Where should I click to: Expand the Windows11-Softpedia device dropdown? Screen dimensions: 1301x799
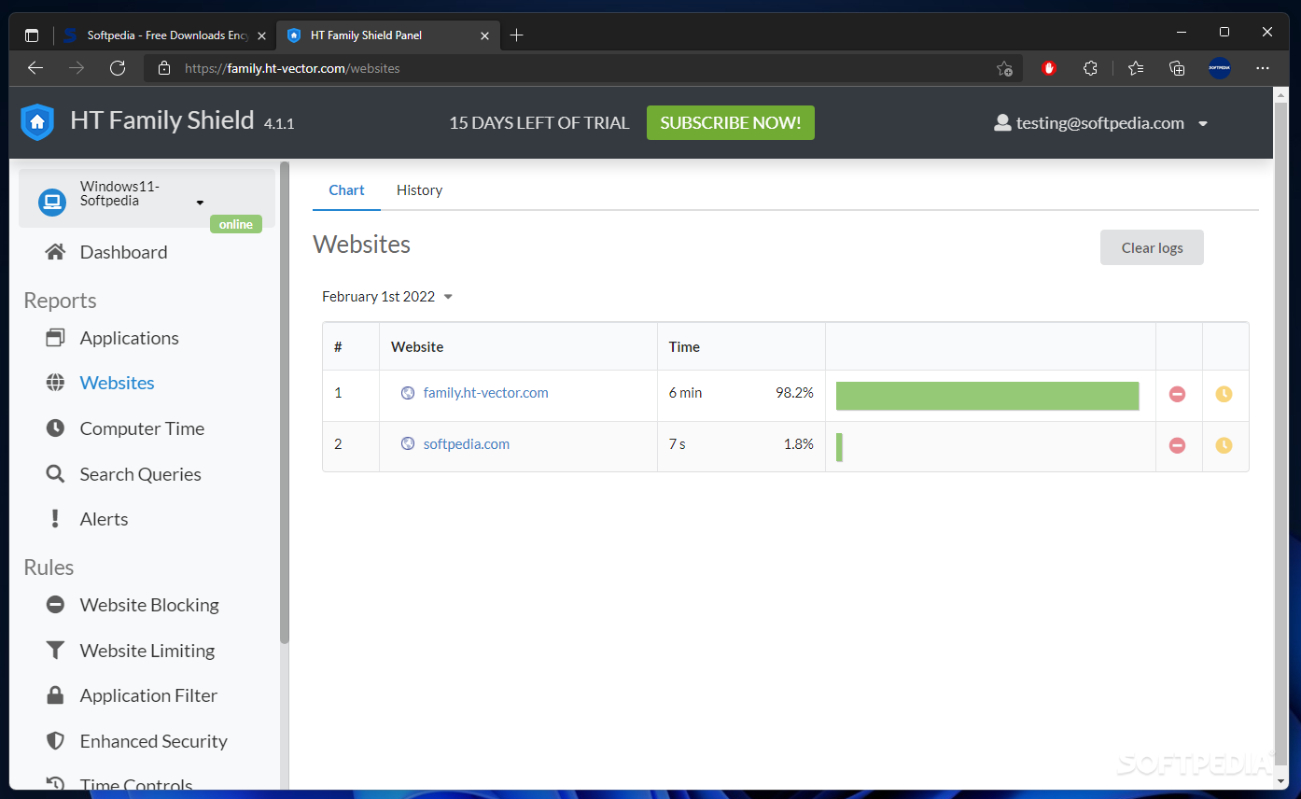[x=200, y=203]
